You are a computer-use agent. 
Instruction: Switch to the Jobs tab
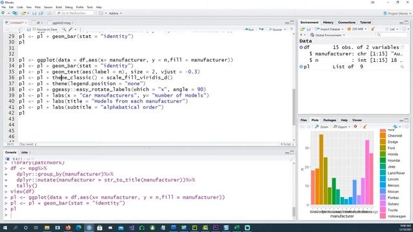pos(25,152)
